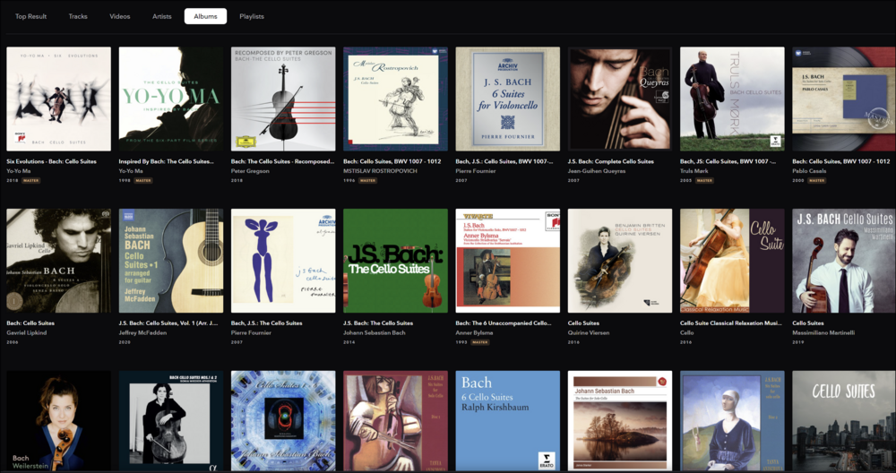896x473 pixels.
Task: Click the MSTISLAV ROSTROPOVICH artist link
Action: pyautogui.click(x=380, y=170)
